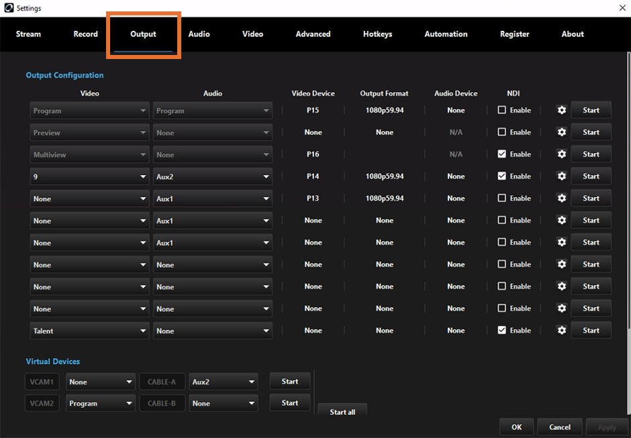
Task: Disable NDI on the Multiview row
Action: pos(501,154)
